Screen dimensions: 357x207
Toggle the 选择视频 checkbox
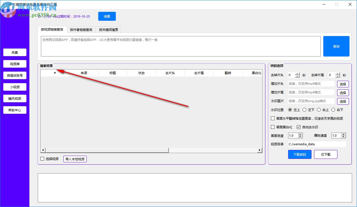point(42,159)
